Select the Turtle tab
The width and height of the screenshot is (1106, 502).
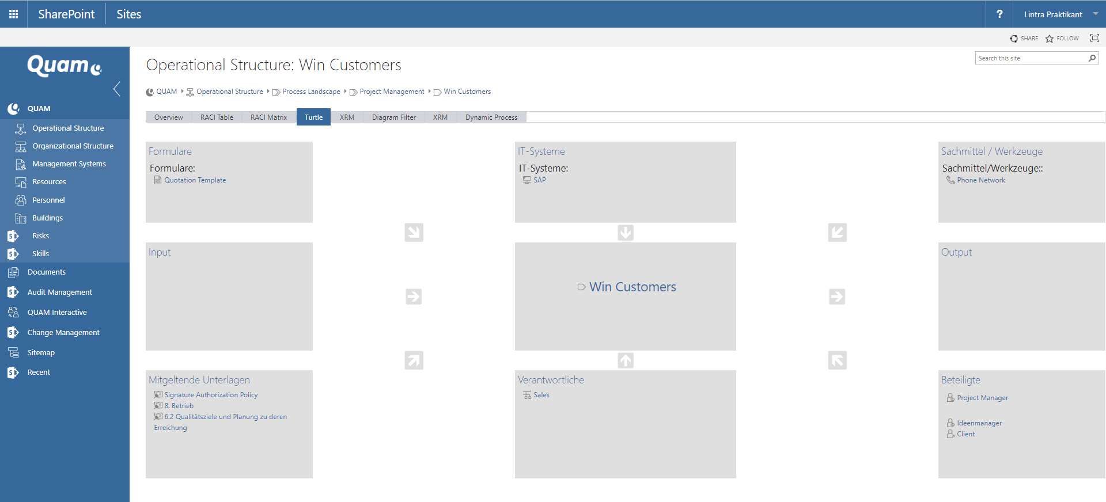click(x=313, y=117)
